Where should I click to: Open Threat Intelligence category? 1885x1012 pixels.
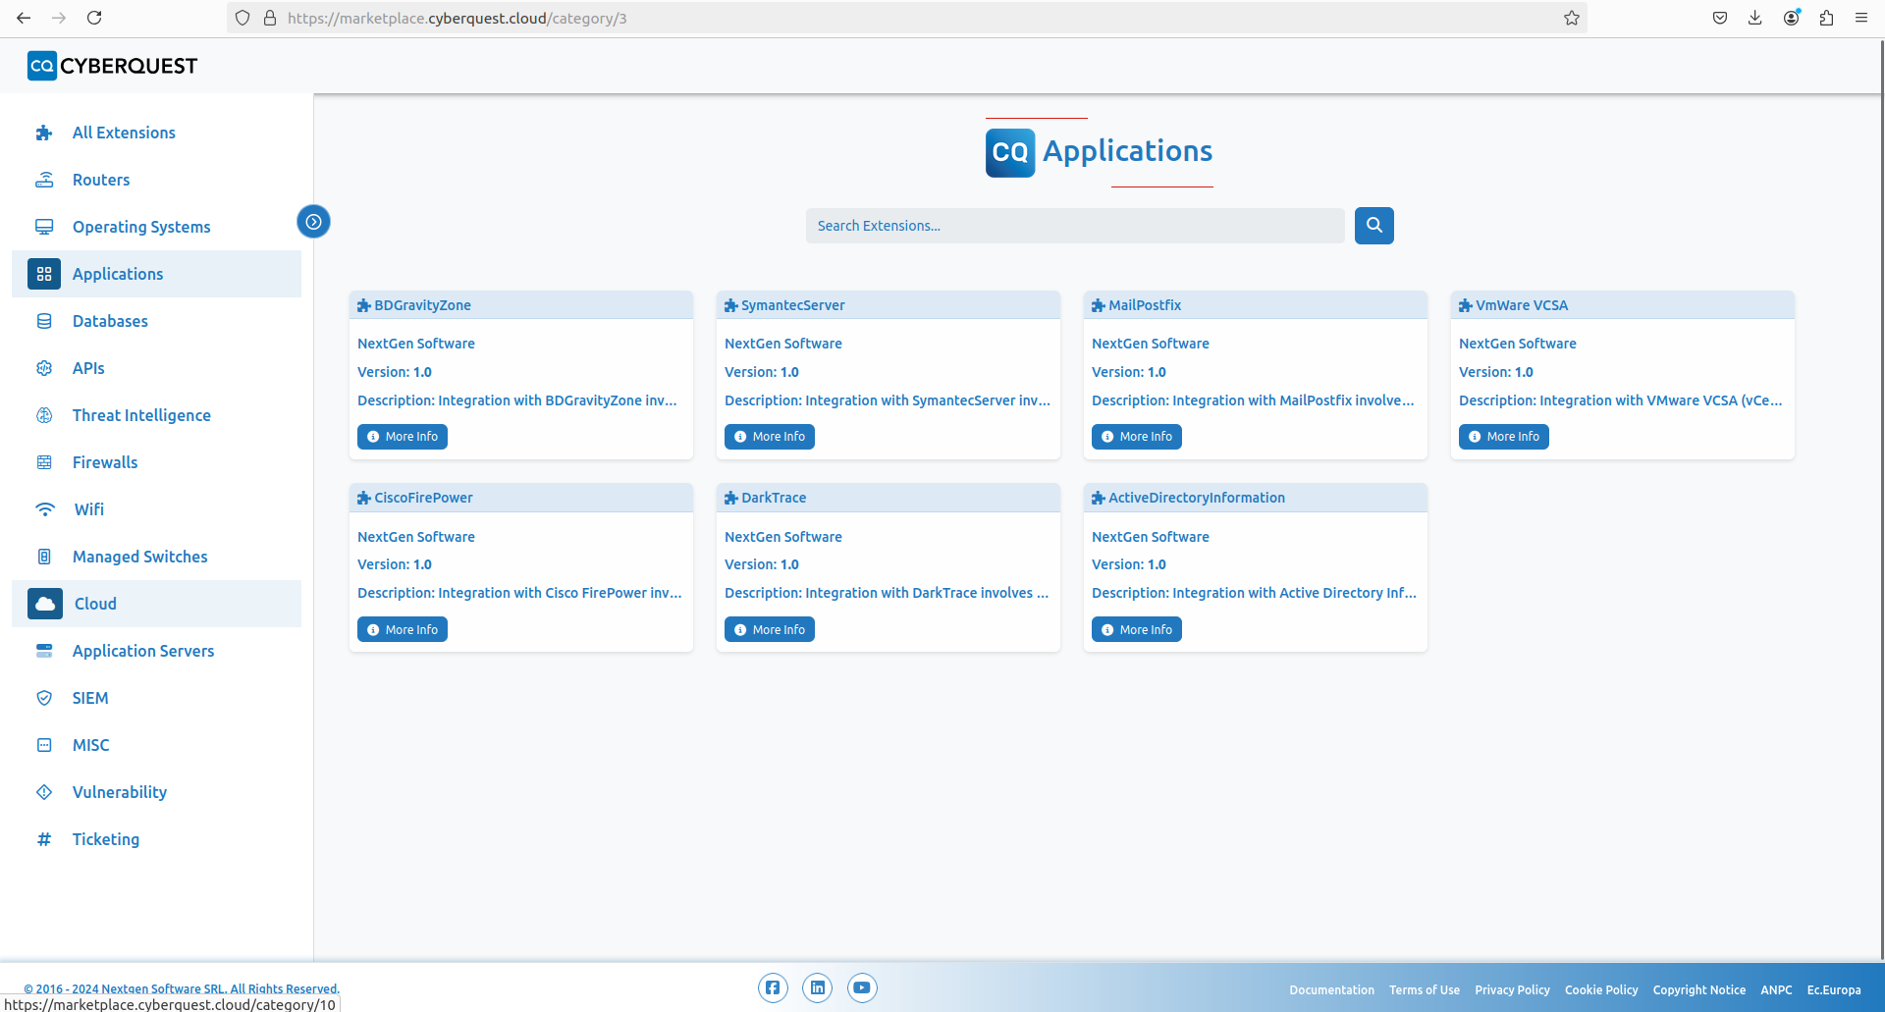point(141,415)
